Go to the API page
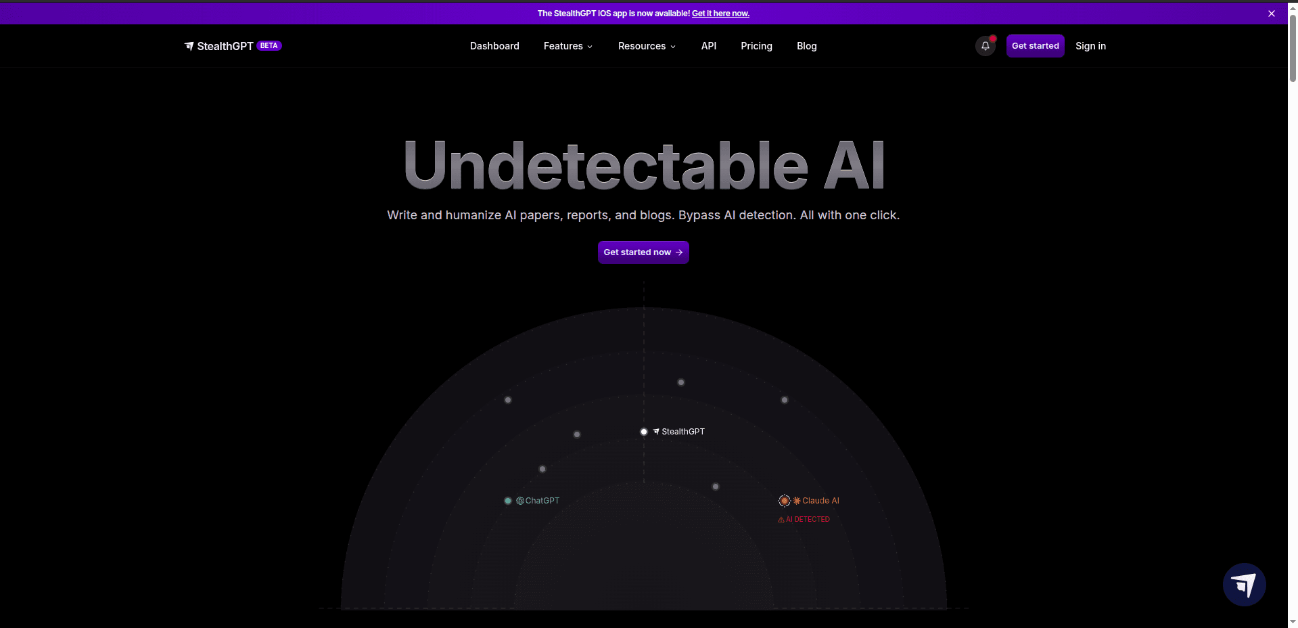 click(709, 46)
